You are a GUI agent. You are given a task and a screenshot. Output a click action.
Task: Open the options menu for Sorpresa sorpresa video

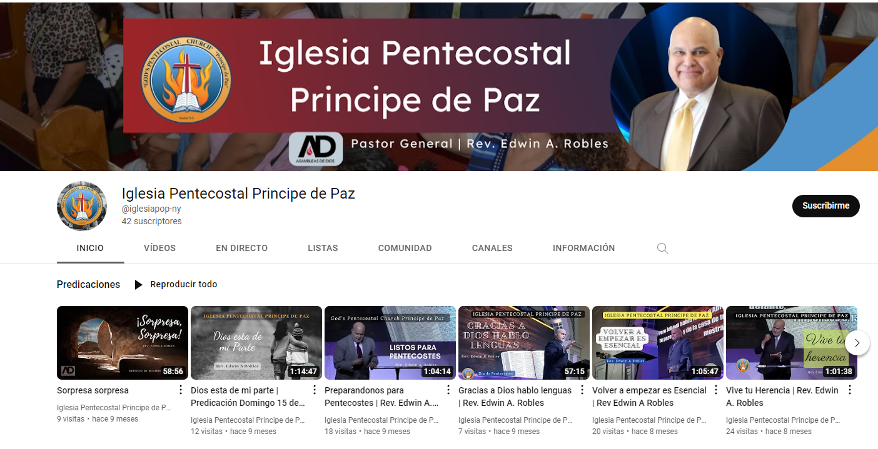(x=181, y=390)
